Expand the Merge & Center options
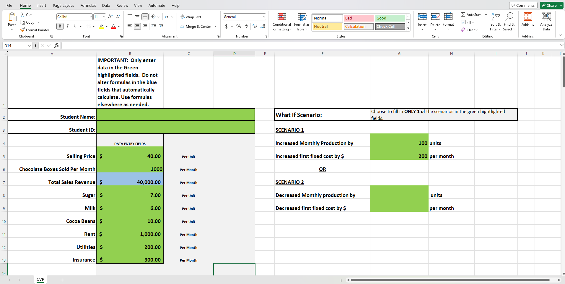The width and height of the screenshot is (565, 284). tap(216, 26)
